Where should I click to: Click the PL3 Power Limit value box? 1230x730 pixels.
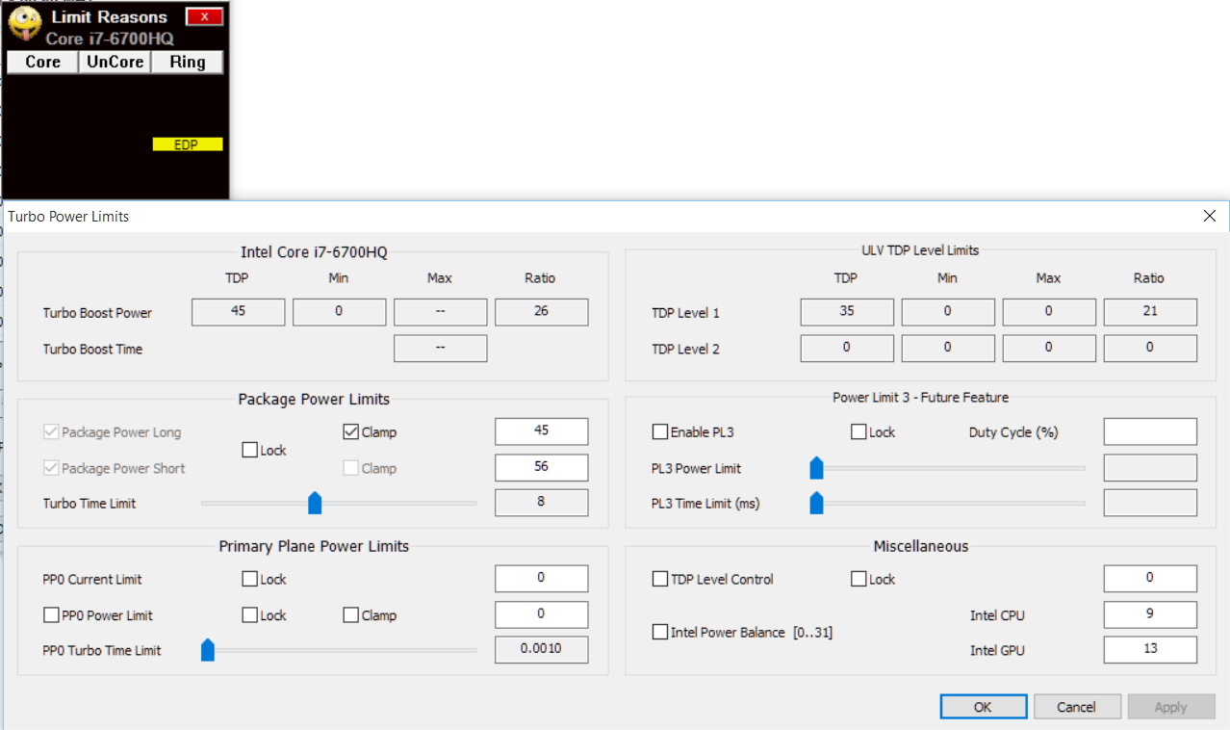tap(1150, 467)
